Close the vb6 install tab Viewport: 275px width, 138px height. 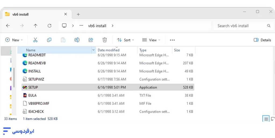(66, 14)
